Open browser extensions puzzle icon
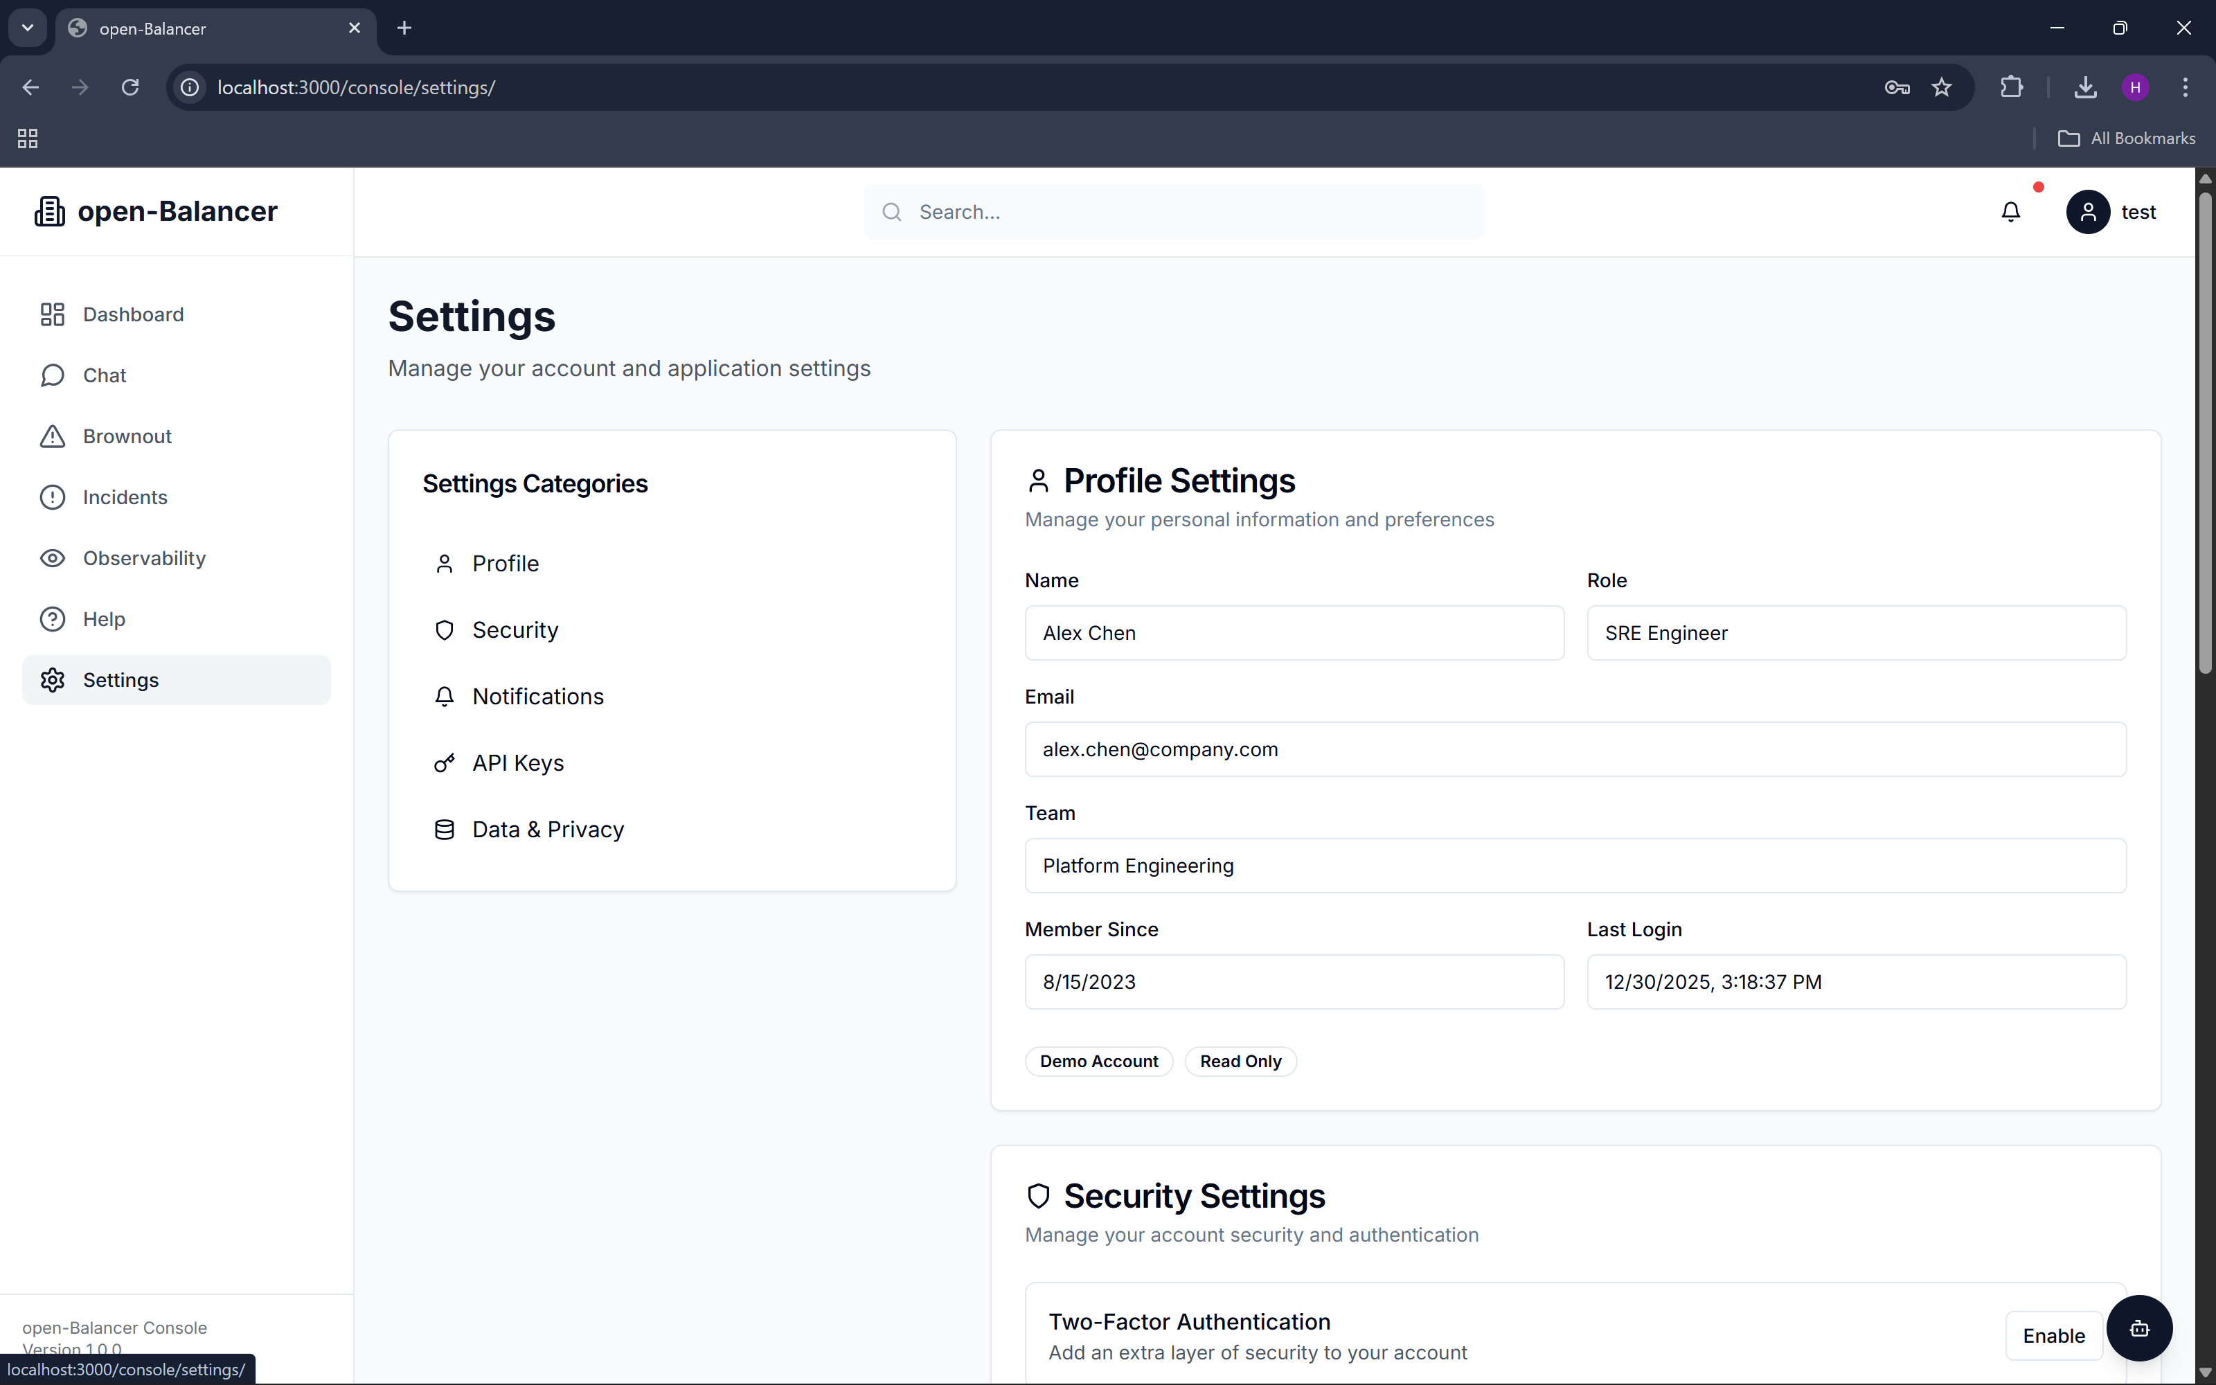This screenshot has height=1385, width=2216. point(2012,87)
